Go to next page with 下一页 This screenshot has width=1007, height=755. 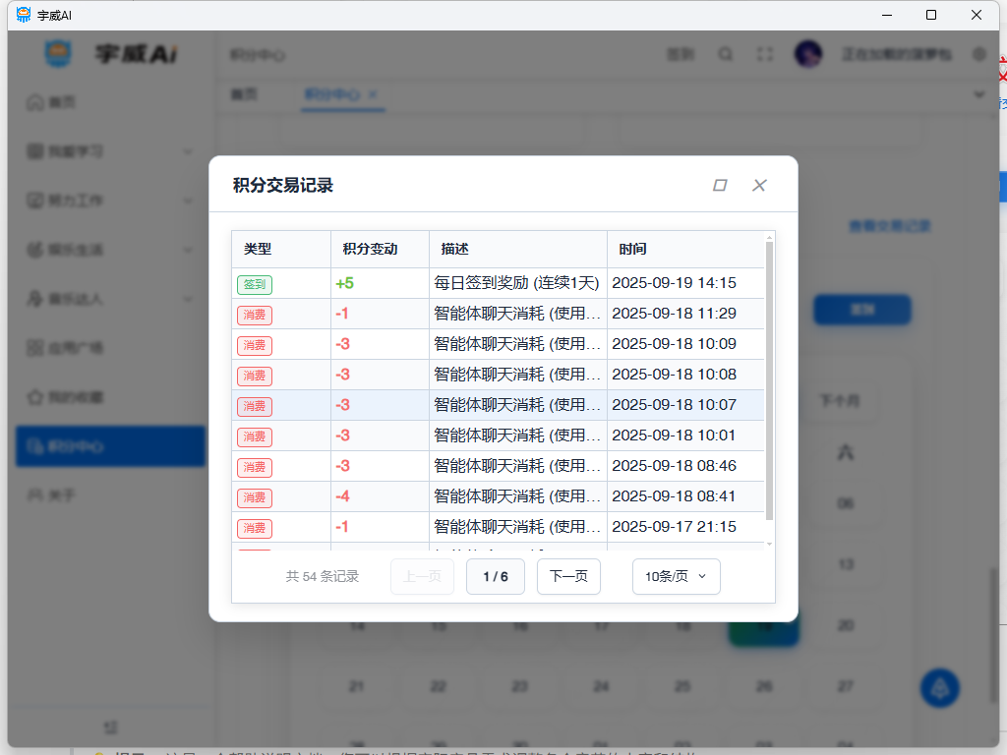point(568,577)
